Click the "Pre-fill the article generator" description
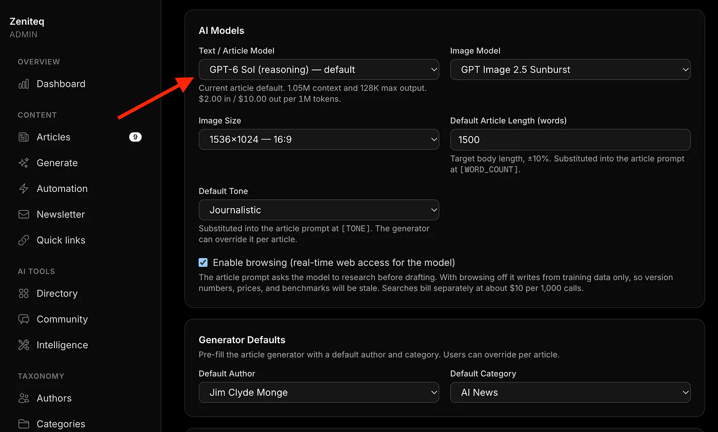 pyautogui.click(x=379, y=355)
